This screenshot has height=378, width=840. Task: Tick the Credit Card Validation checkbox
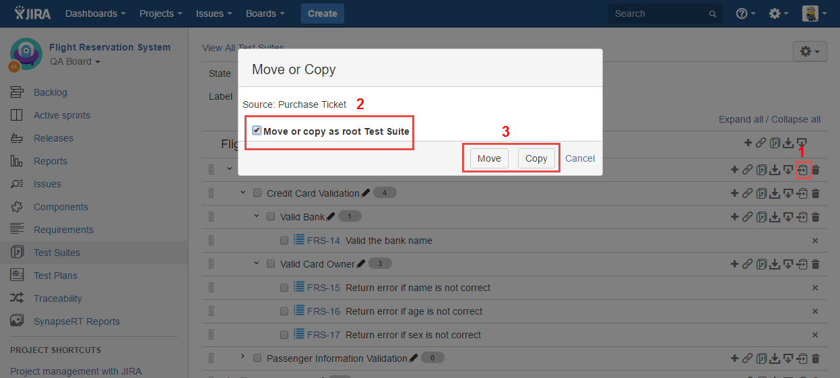pos(257,193)
